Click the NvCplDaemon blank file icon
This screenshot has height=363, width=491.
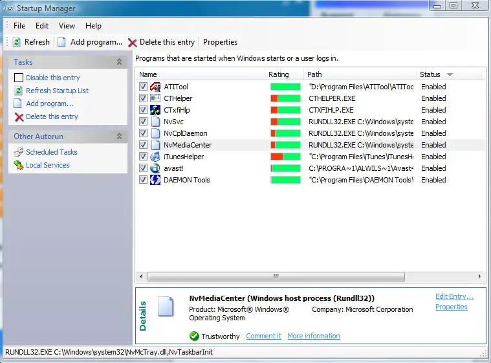(155, 133)
